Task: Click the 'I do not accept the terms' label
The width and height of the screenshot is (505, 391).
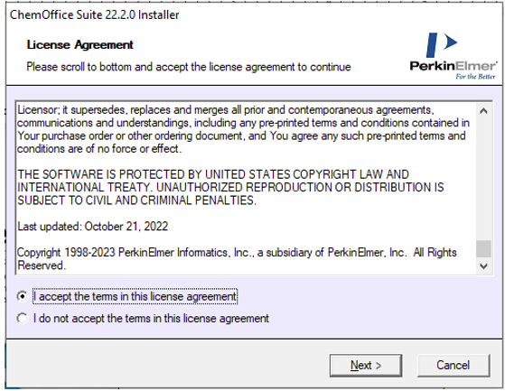Action: [151, 319]
